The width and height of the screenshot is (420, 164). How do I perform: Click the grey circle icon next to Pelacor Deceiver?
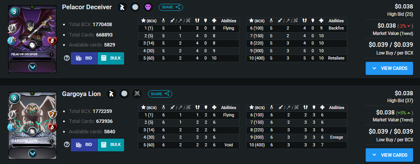click(135, 7)
